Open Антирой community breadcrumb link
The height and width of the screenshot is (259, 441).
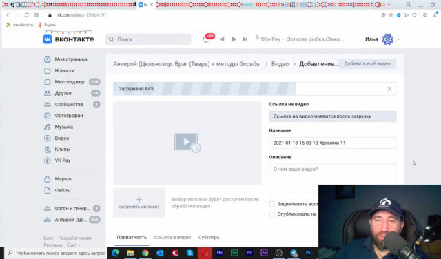(x=187, y=64)
